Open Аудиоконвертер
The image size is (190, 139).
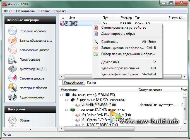(x=32, y=97)
